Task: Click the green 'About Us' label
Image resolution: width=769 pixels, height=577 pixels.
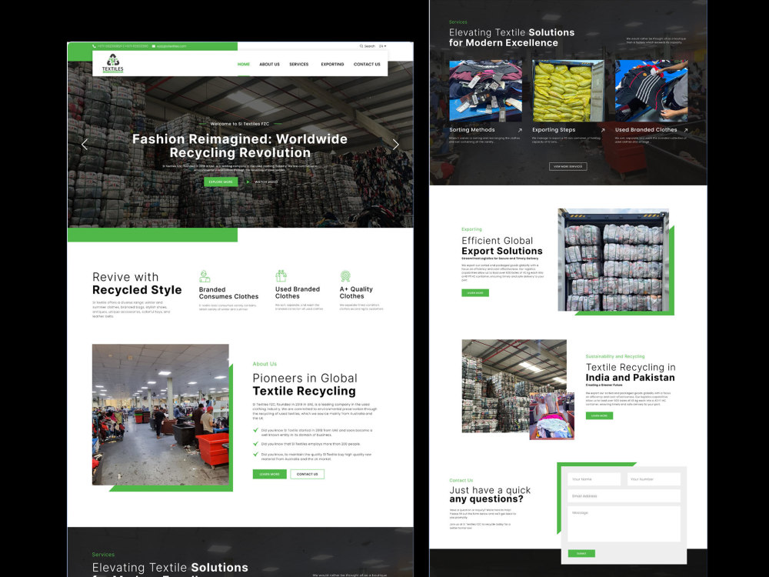Action: (x=265, y=364)
